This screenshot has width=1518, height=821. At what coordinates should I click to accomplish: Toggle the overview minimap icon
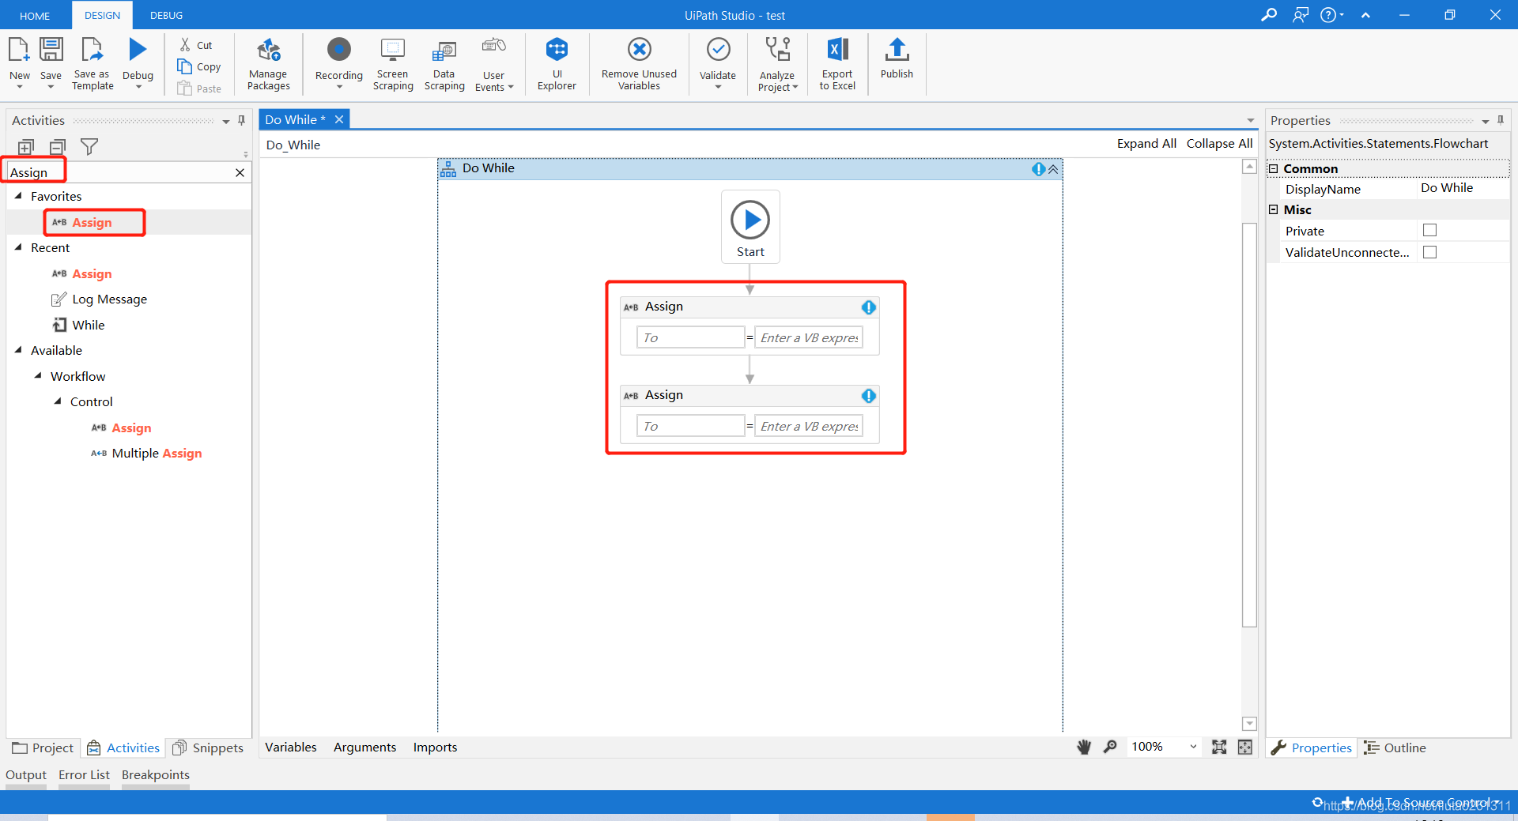(1245, 747)
